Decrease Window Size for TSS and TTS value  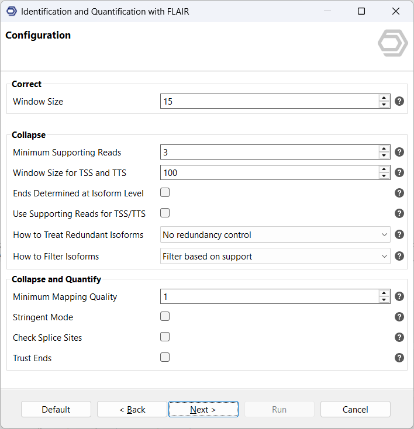(x=384, y=176)
